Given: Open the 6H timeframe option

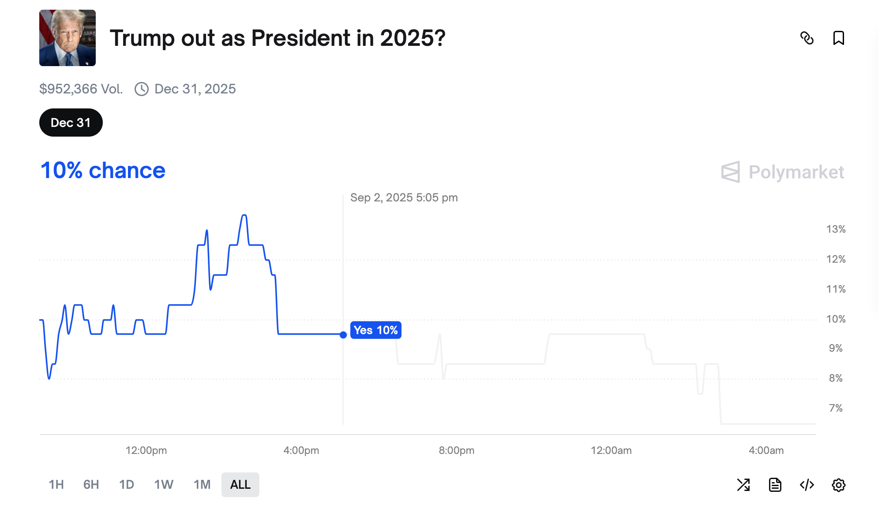Looking at the screenshot, I should point(90,484).
